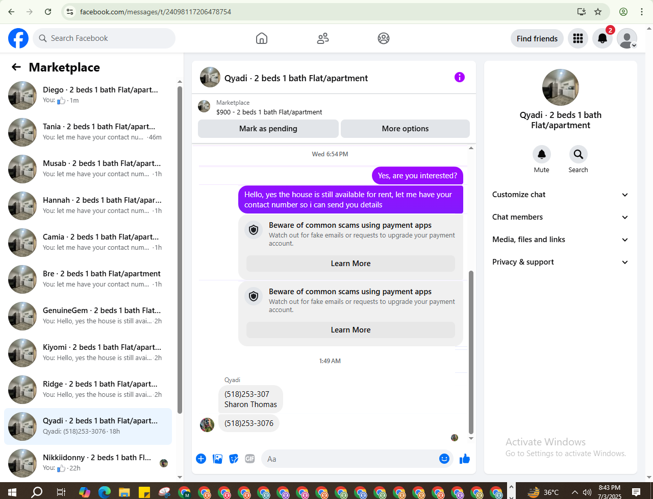This screenshot has height=499, width=653.
Task: Expand Media, files and links section
Action: 560,240
